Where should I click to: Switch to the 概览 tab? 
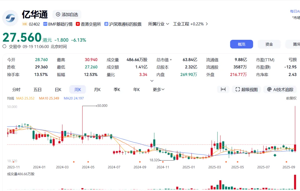(241, 44)
